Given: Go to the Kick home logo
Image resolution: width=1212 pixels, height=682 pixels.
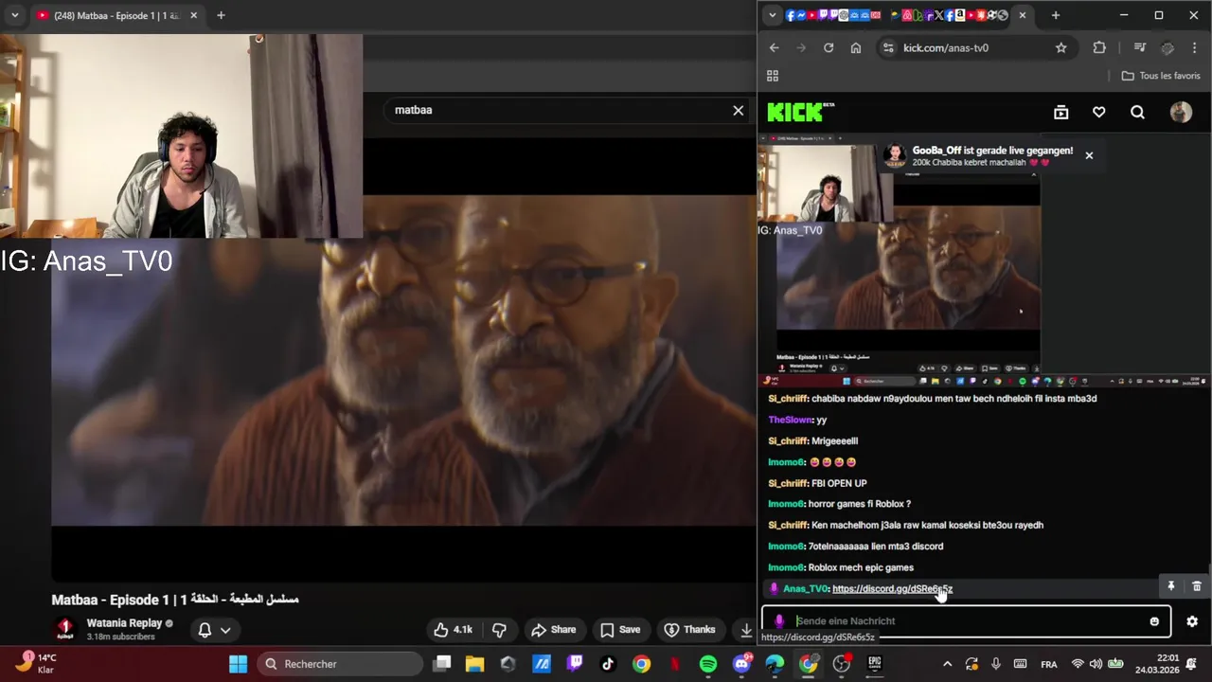Looking at the screenshot, I should point(799,112).
